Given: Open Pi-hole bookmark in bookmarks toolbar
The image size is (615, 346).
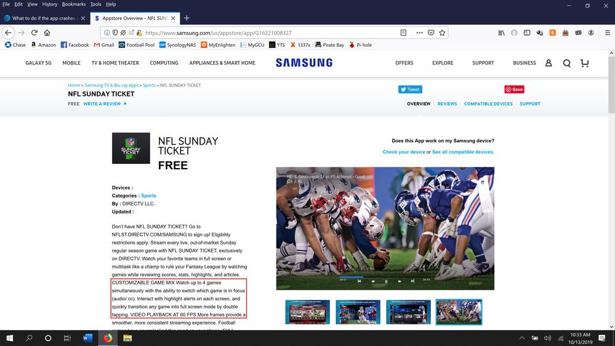Looking at the screenshot, I should coord(360,45).
